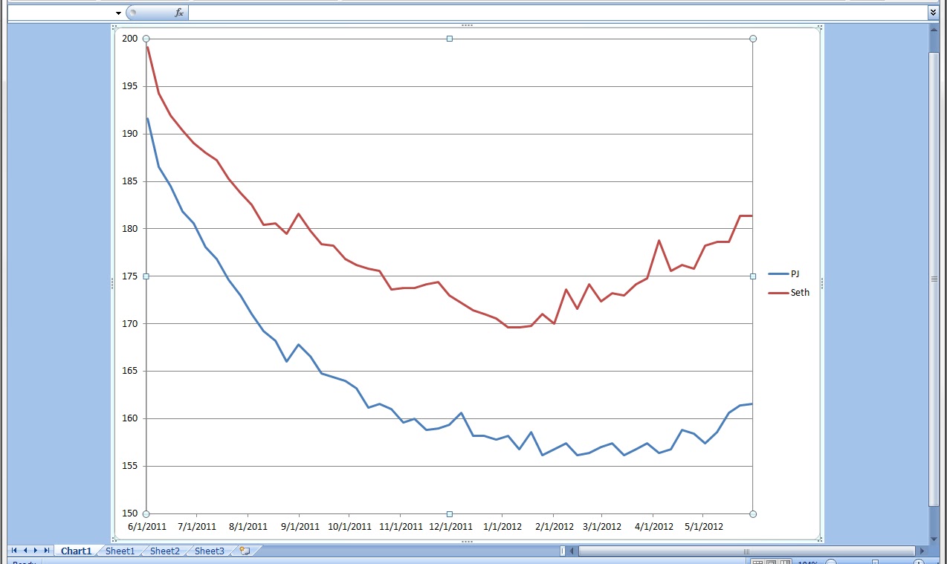The height and width of the screenshot is (564, 947).
Task: Click the horizontal scrollbar thumb
Action: pyautogui.click(x=746, y=551)
